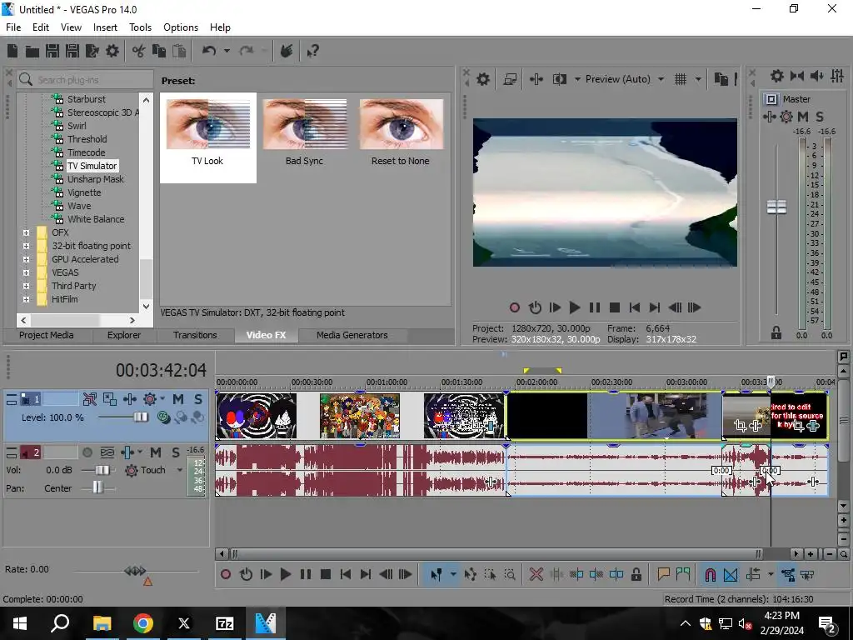Screen dimensions: 853x640
Task: Expand the Third Party folder
Action: (x=26, y=286)
